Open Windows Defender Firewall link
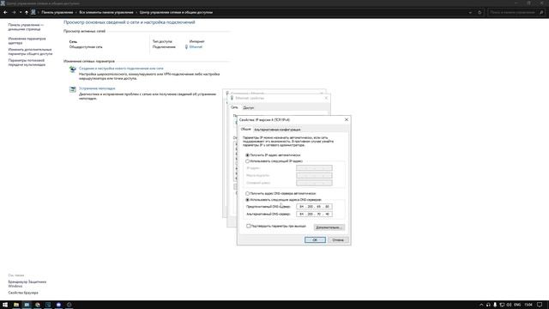This screenshot has height=309, width=549. click(x=27, y=284)
